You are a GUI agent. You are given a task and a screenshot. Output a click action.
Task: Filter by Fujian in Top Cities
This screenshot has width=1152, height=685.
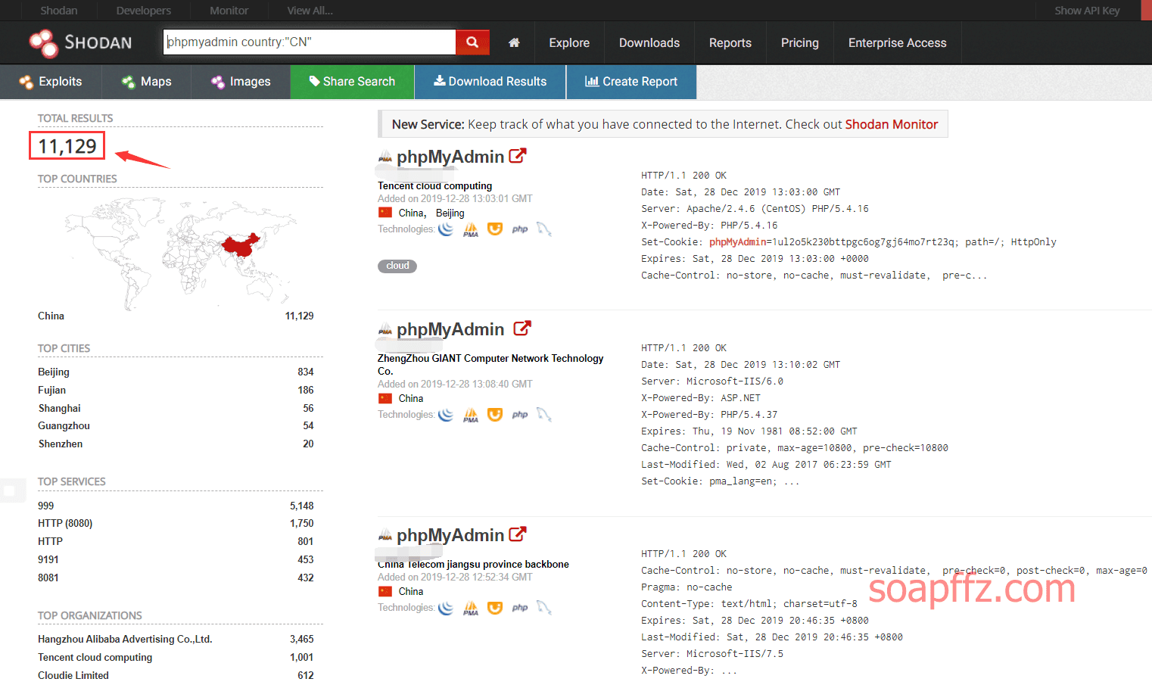pyautogui.click(x=51, y=390)
